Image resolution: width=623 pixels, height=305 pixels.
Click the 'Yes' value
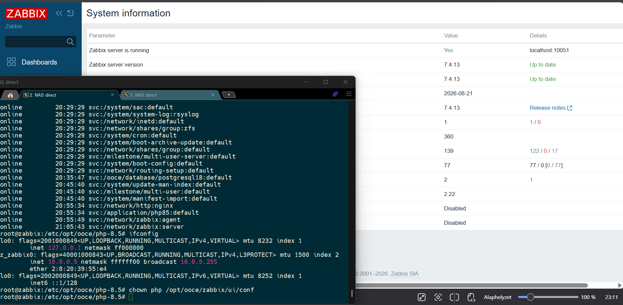(449, 50)
